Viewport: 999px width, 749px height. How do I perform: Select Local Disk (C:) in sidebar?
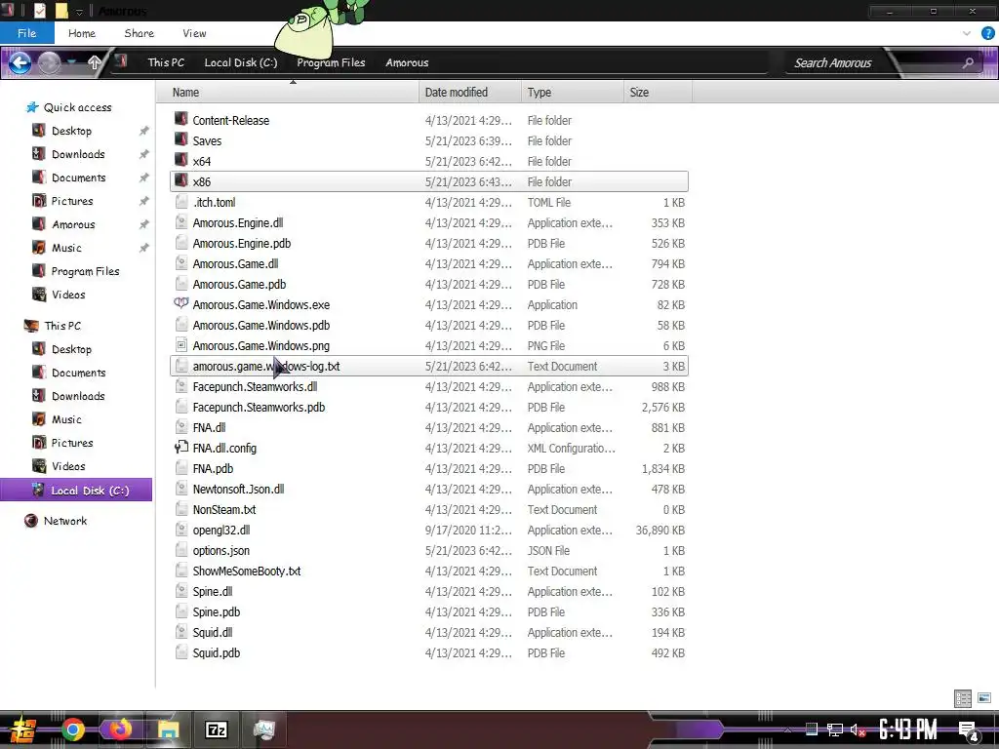point(76,490)
